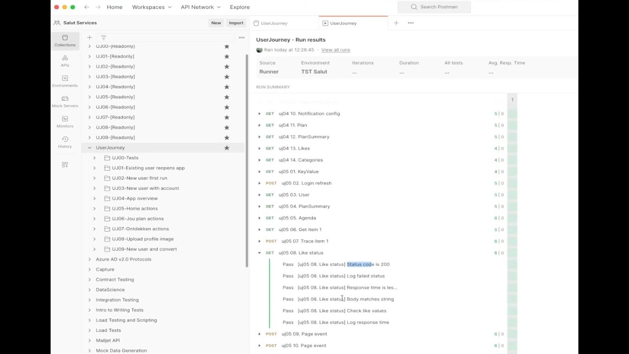This screenshot has height=354, width=629.
Task: Select the UJ08-Upload profile image folder
Action: pyautogui.click(x=143, y=239)
